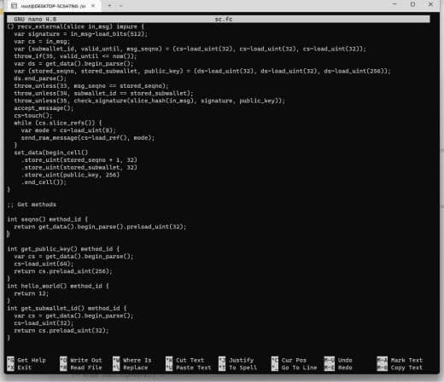Open a new terminal tab with plus
Image resolution: width=444 pixels, height=382 pixels.
(109, 5)
